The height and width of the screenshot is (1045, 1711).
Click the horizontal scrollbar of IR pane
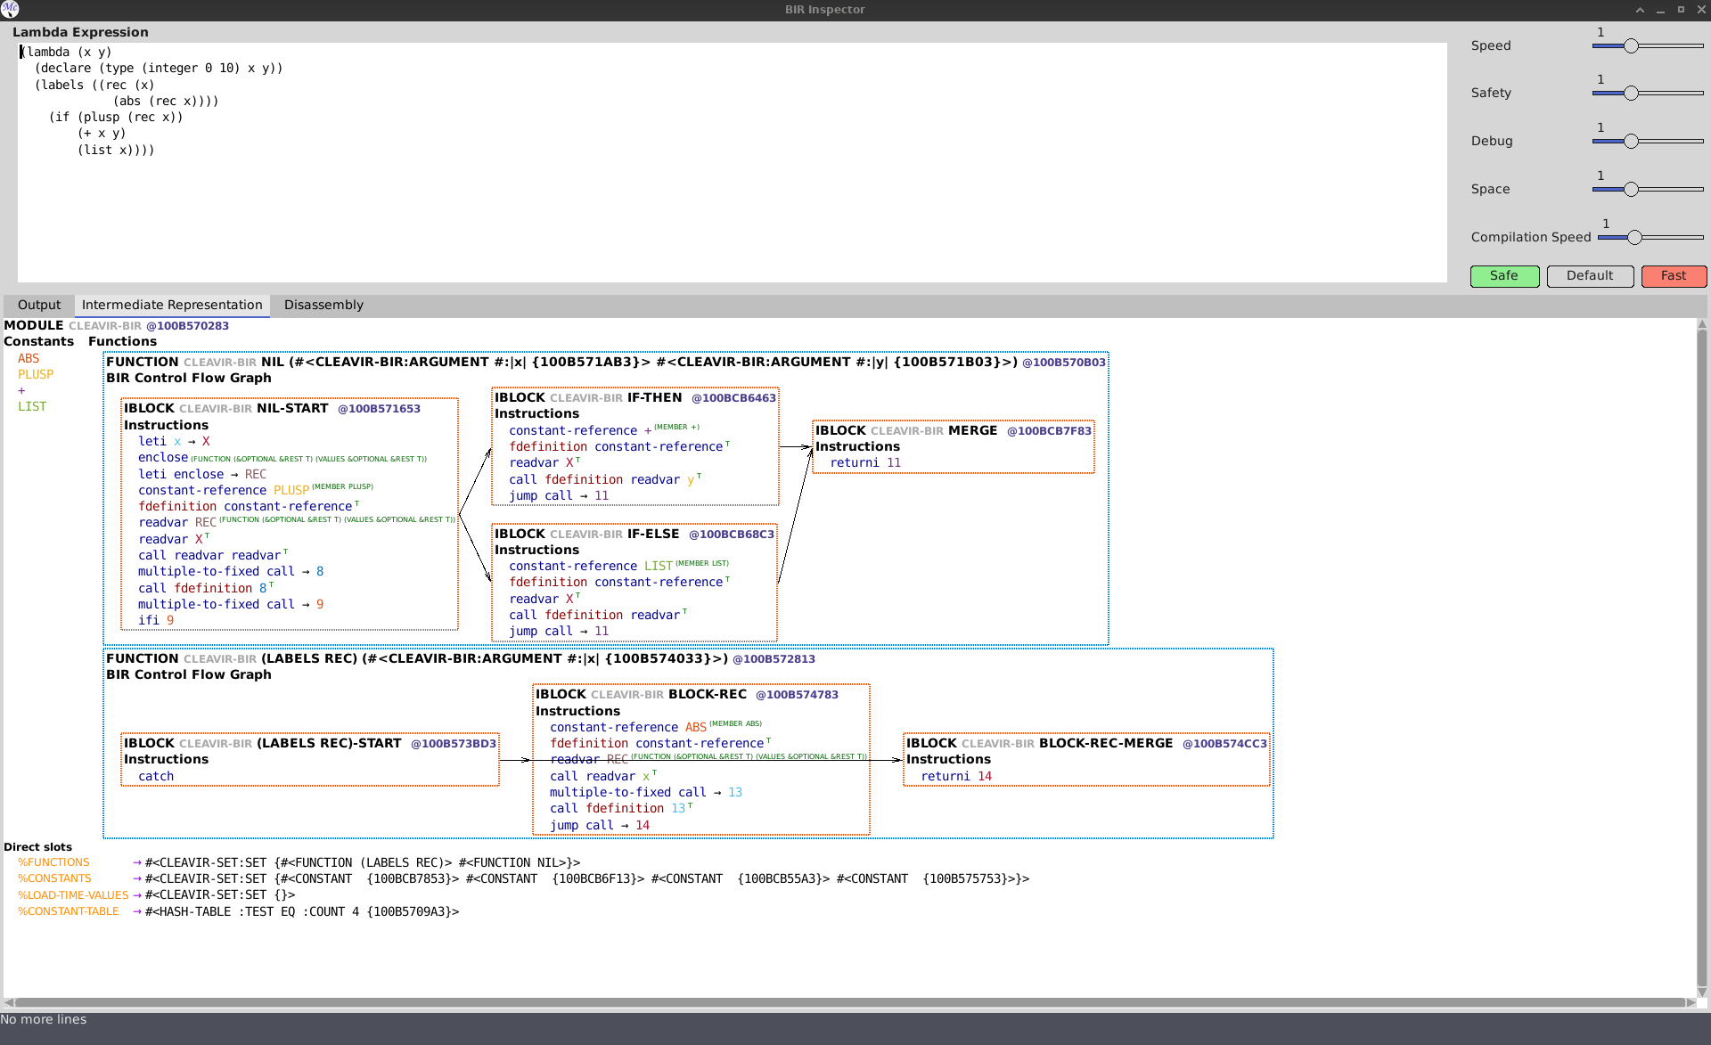click(x=849, y=1003)
